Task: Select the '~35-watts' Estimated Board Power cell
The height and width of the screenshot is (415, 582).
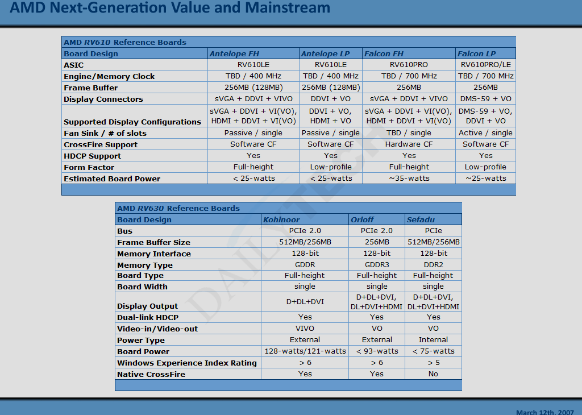Action: 409,179
